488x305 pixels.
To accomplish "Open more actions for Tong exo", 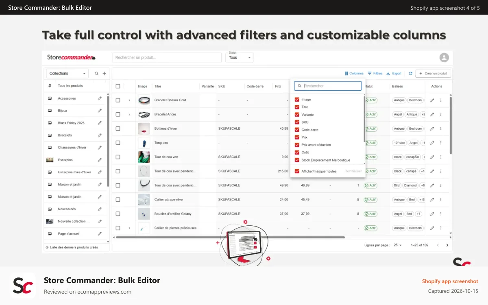I will pos(441,143).
